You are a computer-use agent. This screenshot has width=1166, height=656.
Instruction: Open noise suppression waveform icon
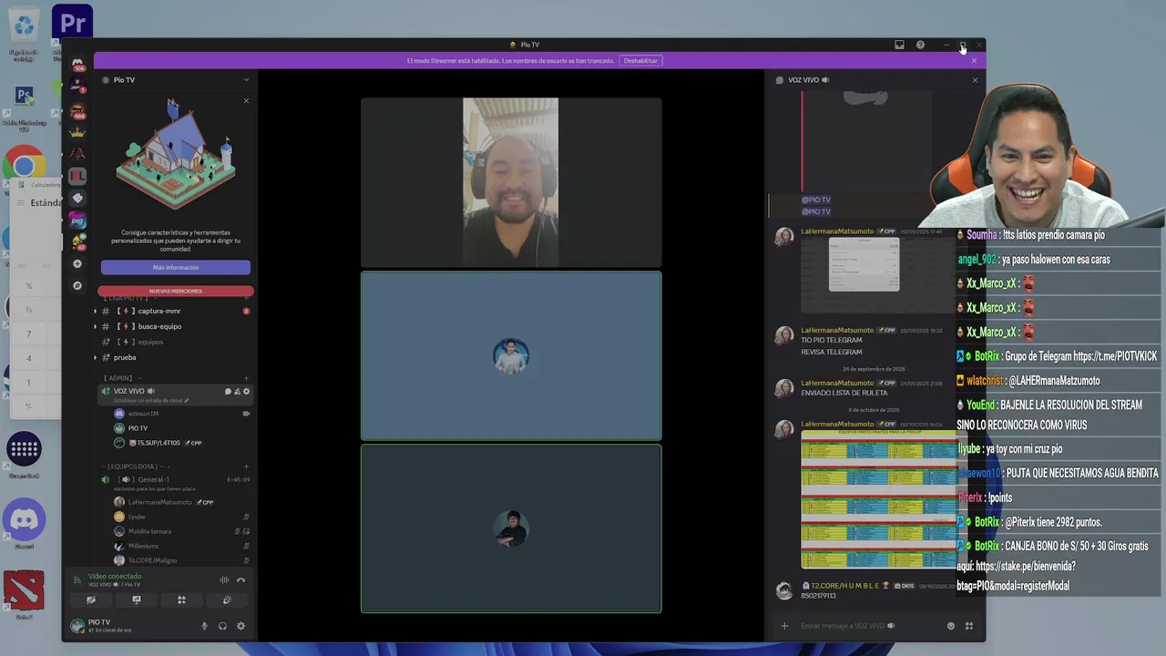tap(224, 579)
